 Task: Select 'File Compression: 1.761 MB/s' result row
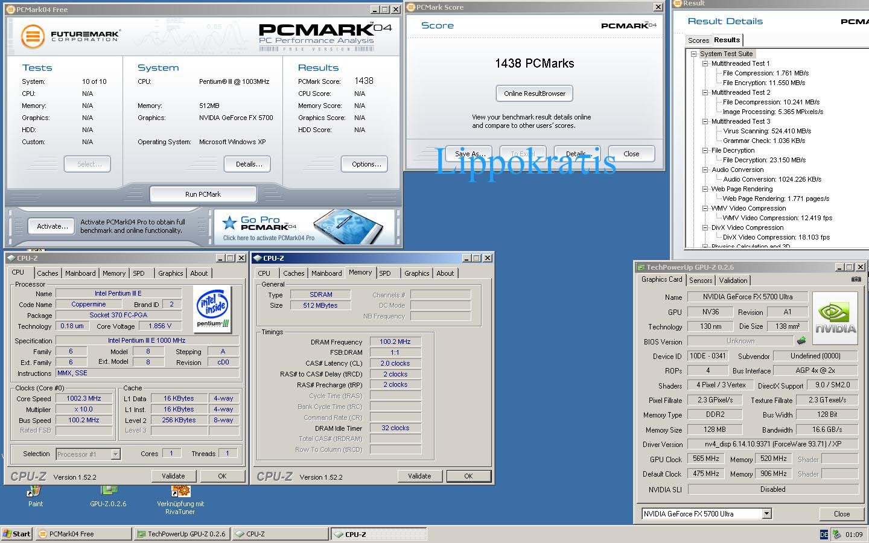coord(766,73)
